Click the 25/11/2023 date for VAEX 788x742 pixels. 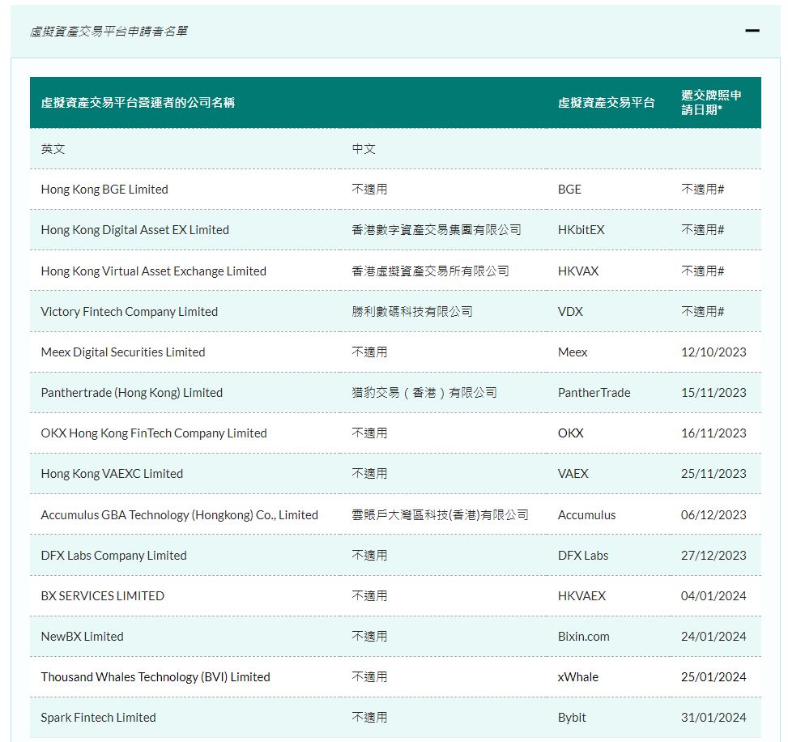(x=713, y=474)
